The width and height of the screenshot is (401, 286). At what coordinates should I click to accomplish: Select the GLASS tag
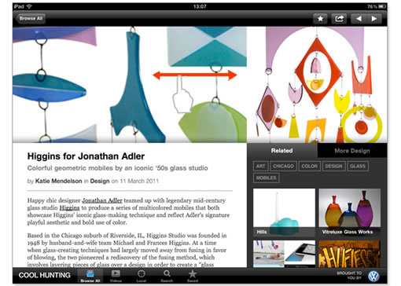point(358,166)
